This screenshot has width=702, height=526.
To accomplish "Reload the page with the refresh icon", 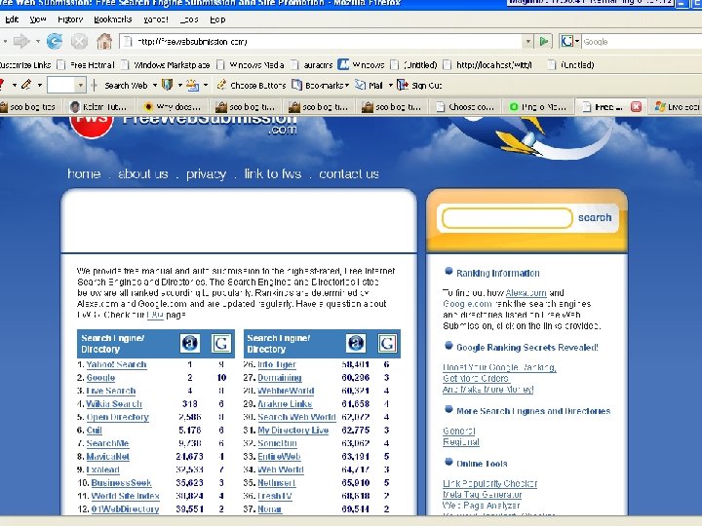I will pyautogui.click(x=55, y=42).
